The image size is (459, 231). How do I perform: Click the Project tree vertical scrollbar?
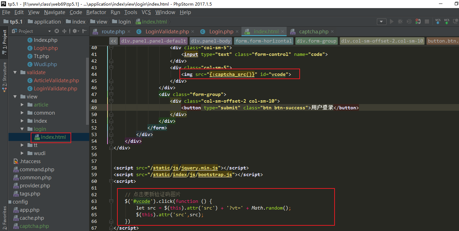pyautogui.click(x=87, y=91)
